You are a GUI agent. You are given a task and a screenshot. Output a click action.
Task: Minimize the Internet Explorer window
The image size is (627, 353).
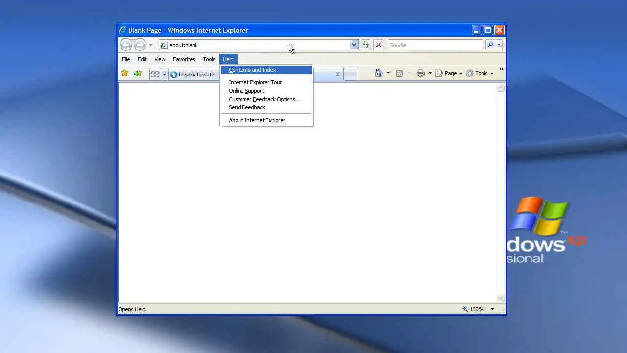477,30
